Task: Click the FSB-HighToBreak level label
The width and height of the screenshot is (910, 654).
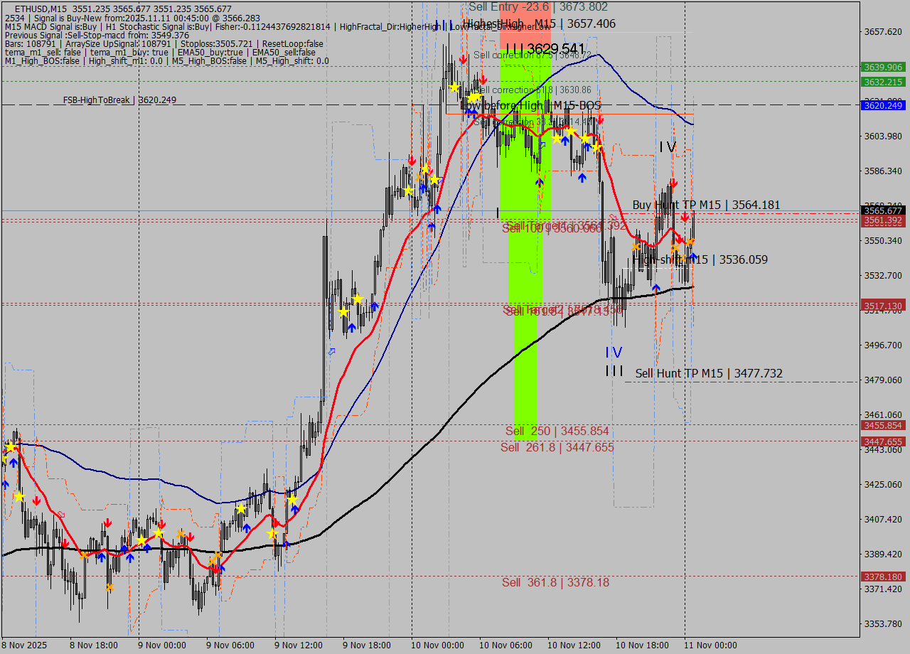Action: click(119, 100)
